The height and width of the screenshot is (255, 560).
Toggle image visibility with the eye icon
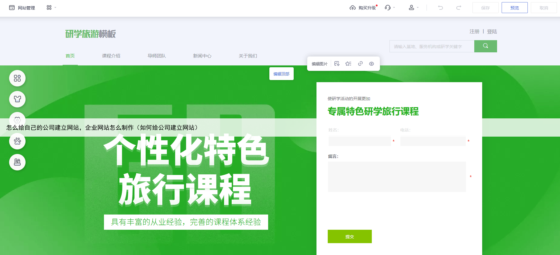(x=372, y=64)
